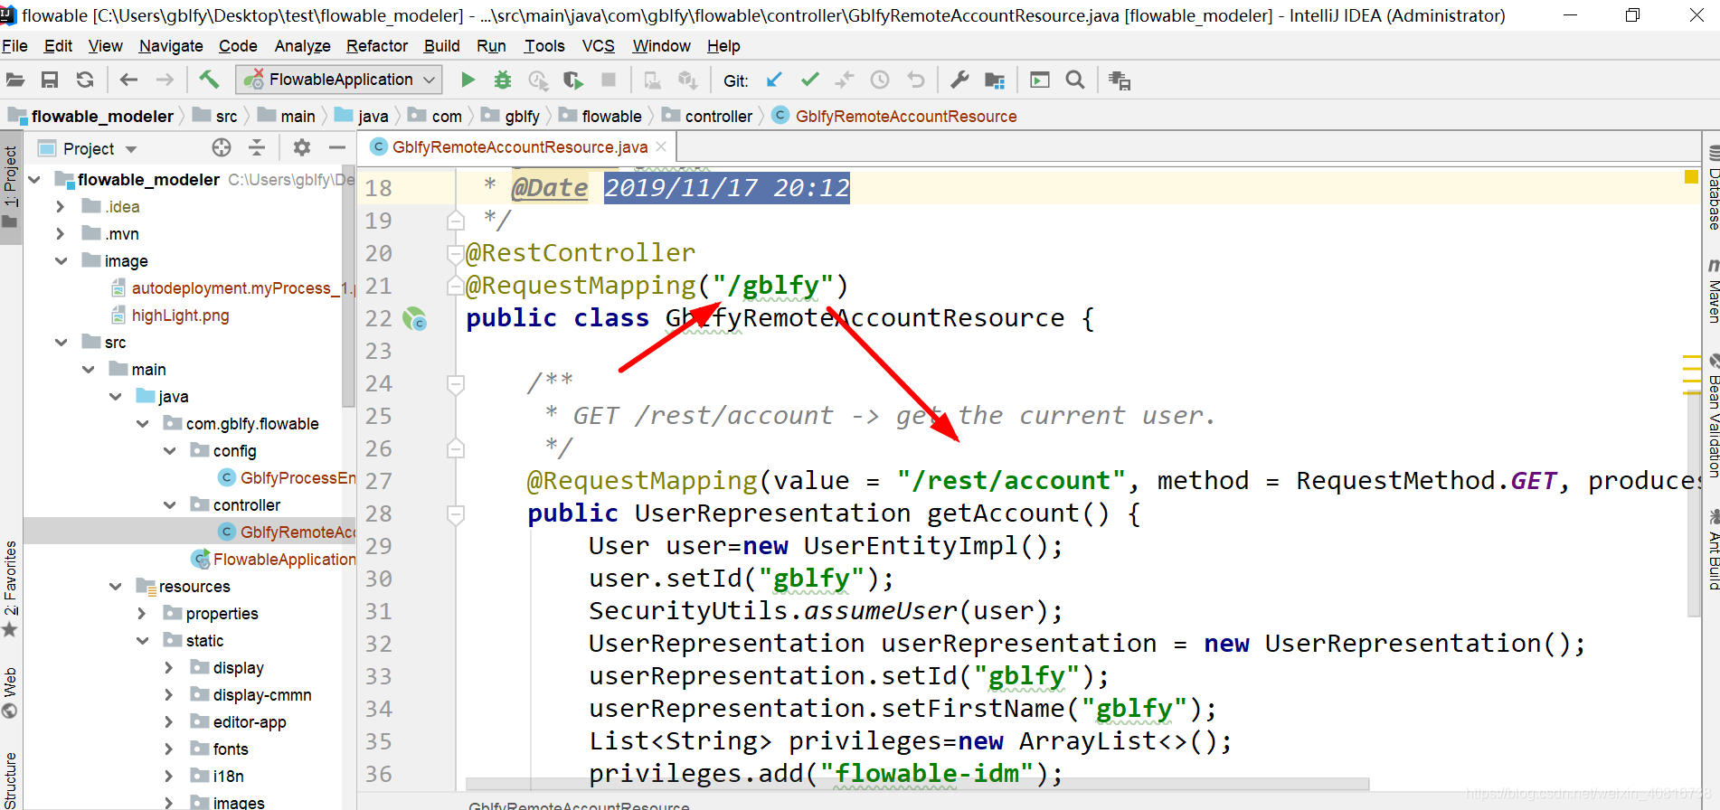Commit changes with the green checkmark
Viewport: 1720px width, 810px height.
(x=810, y=80)
